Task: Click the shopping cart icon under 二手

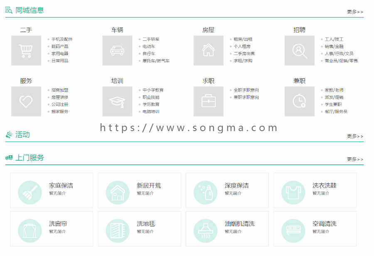Action: [26, 50]
